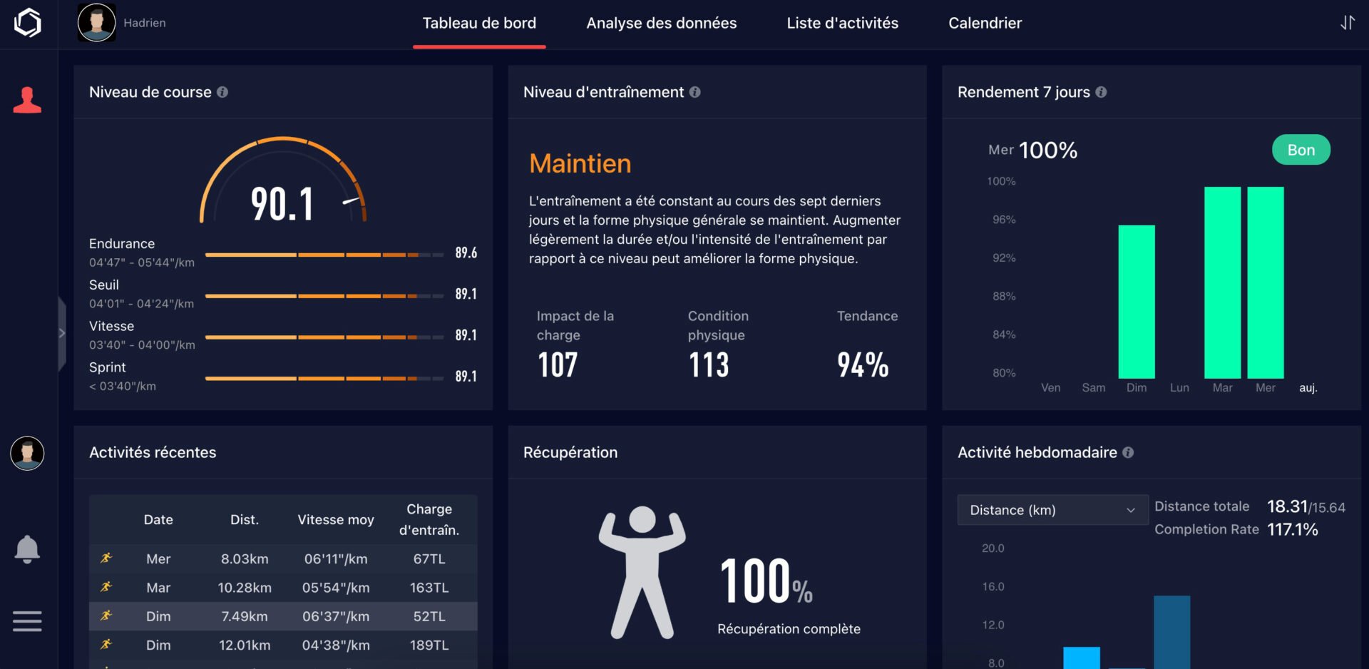Screen dimensions: 1369x669
Task: Click the Charge d'entraîn. column header
Action: (429, 520)
